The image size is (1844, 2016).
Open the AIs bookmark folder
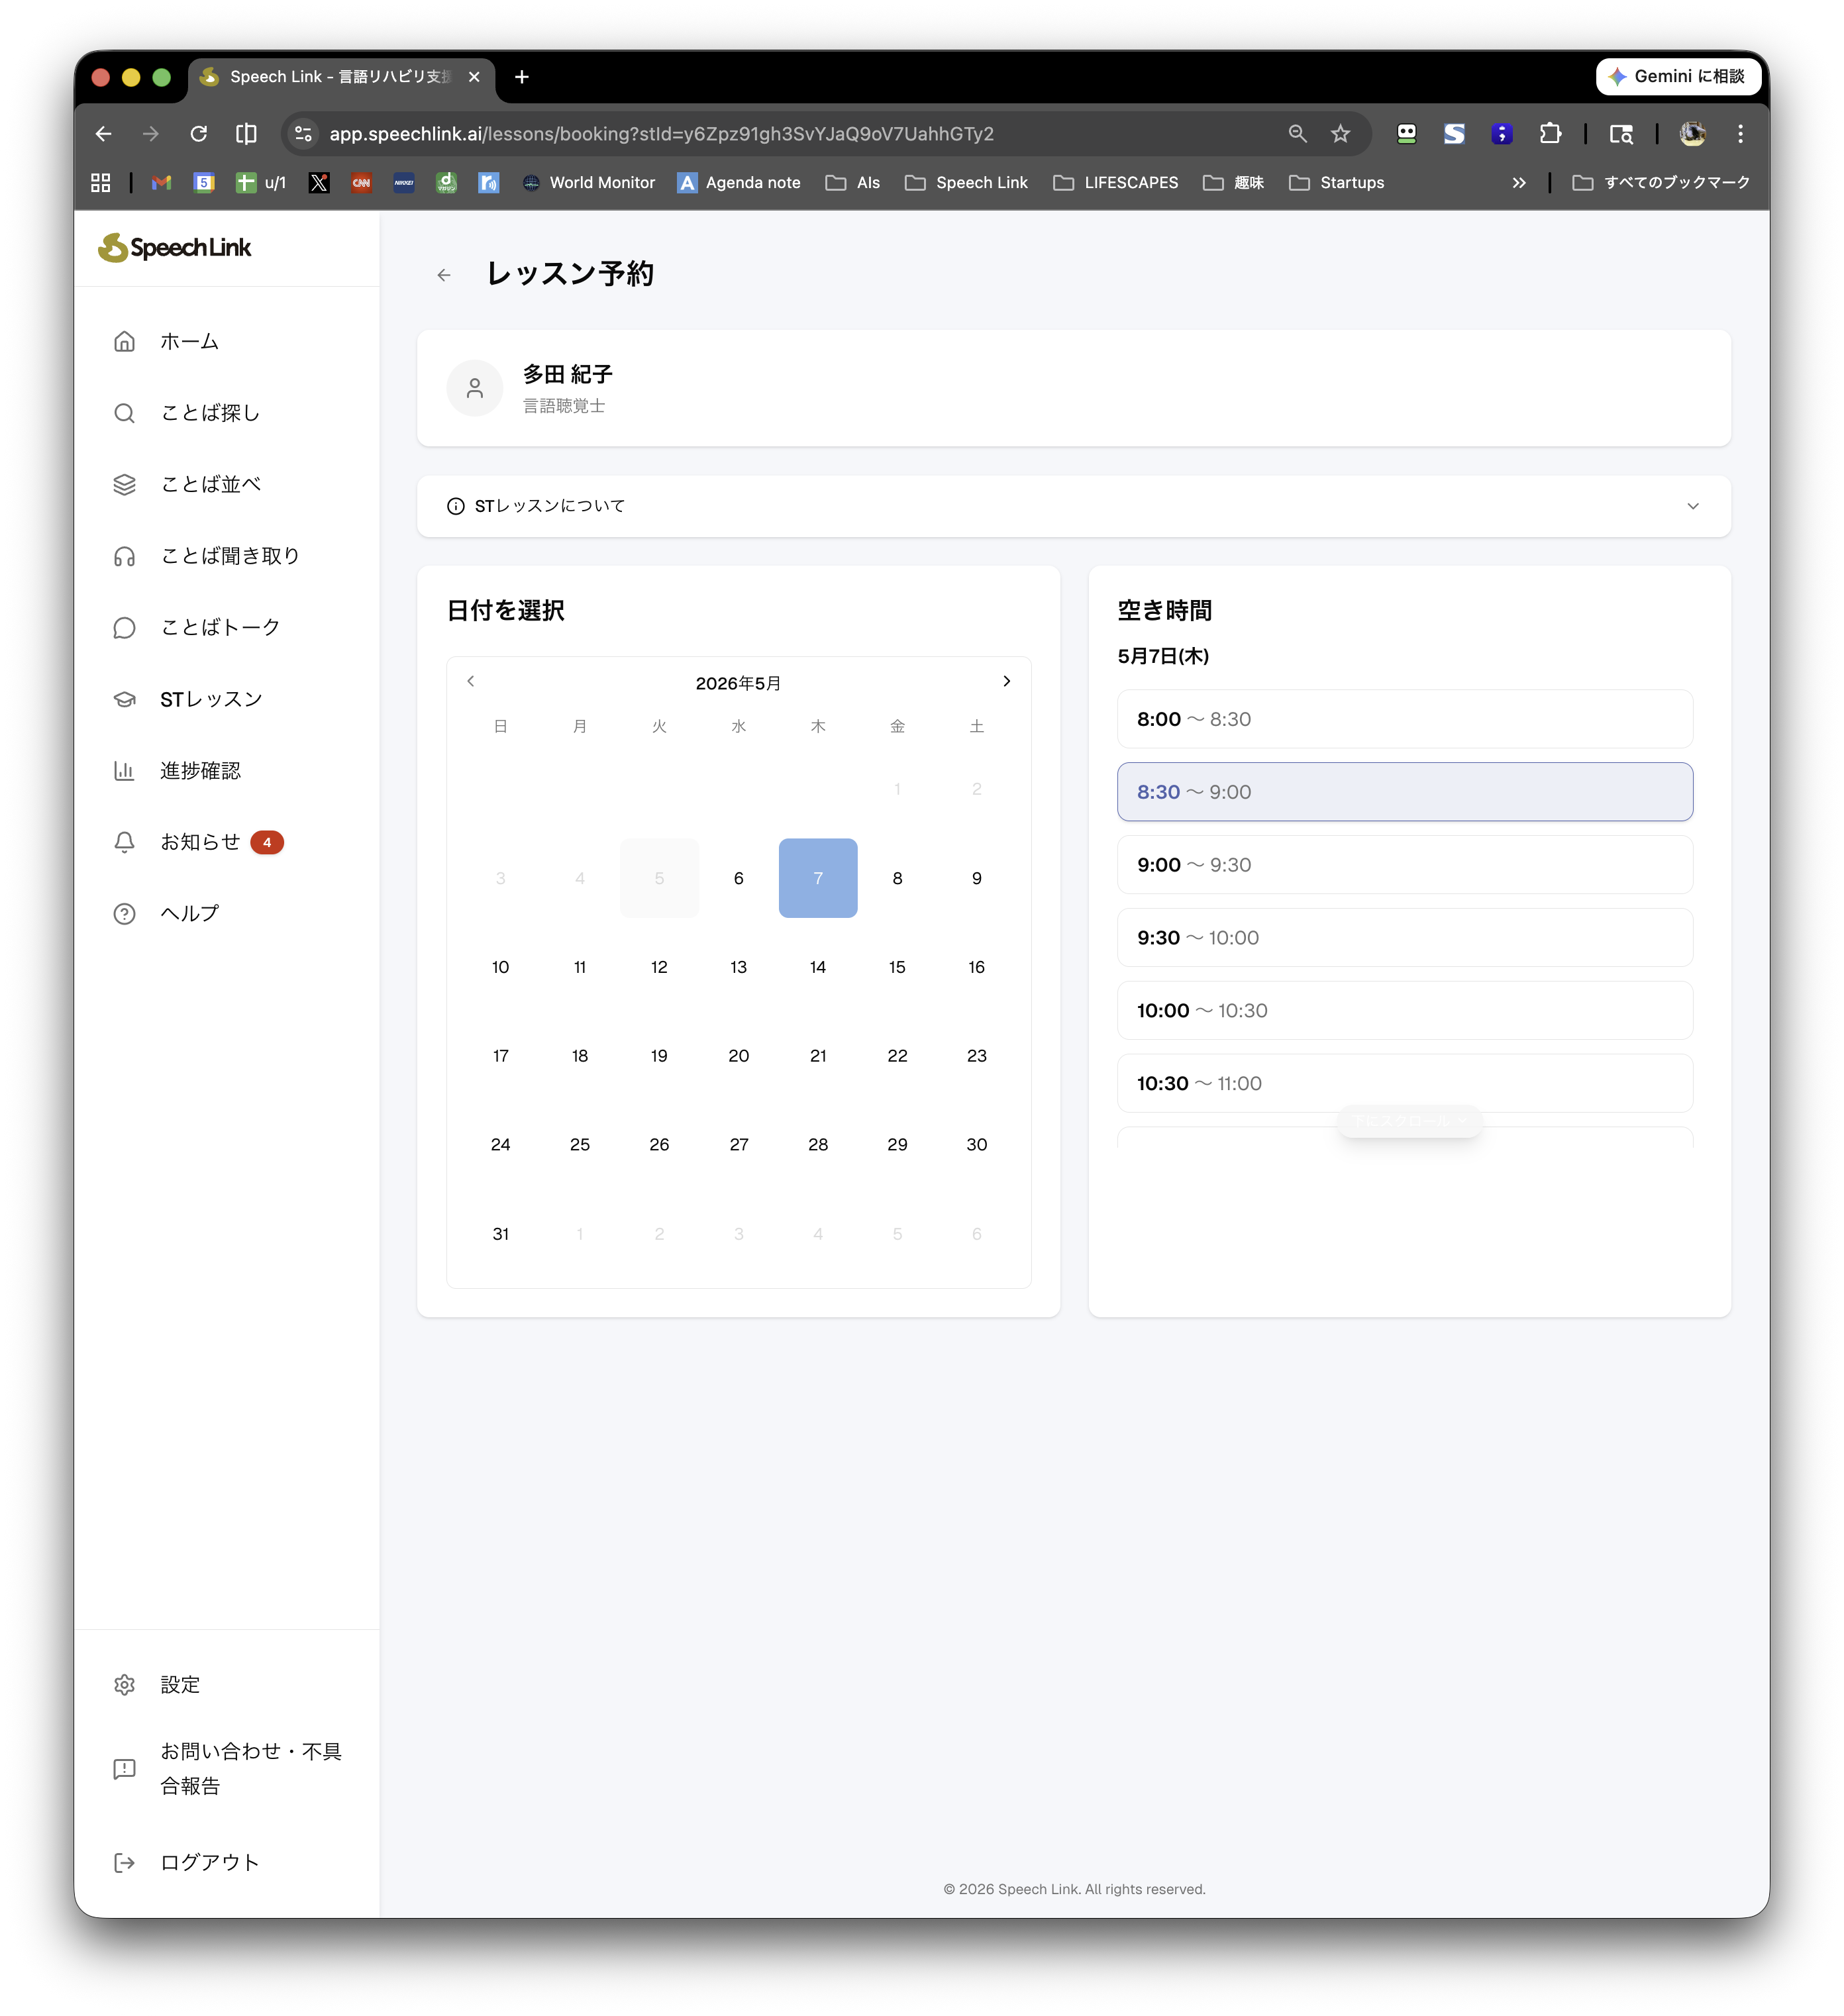coord(852,183)
